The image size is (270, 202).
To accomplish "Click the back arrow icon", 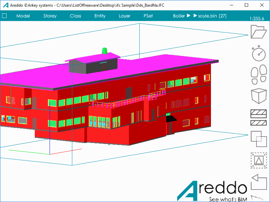I will point(259,182).
